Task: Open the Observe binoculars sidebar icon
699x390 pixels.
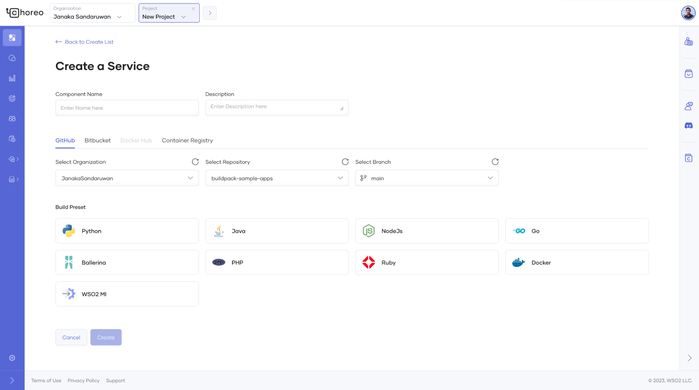Action: (x=12, y=119)
